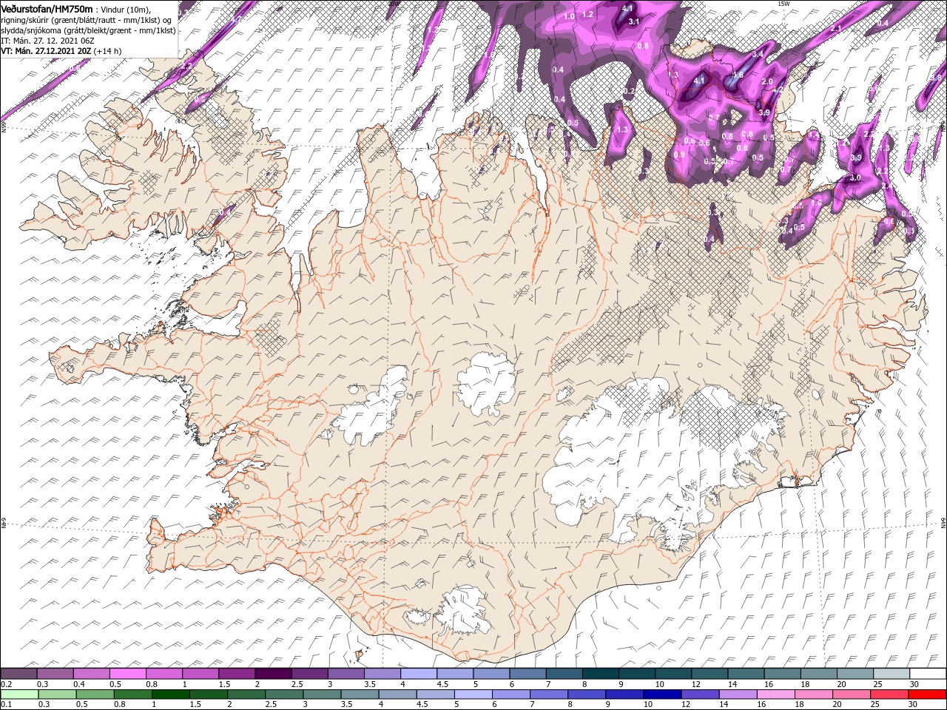
Task: Select the 7 swatch in rain scale
Action: coord(549,694)
